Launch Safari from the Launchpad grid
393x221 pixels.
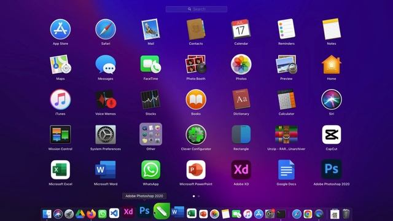106,29
